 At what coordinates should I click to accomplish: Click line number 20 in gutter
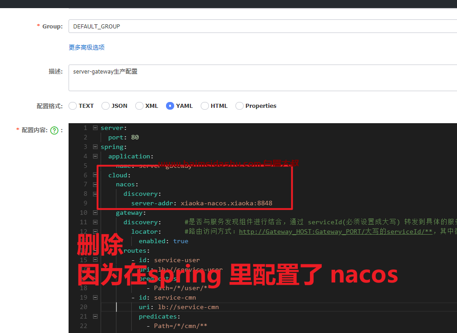(x=83, y=307)
